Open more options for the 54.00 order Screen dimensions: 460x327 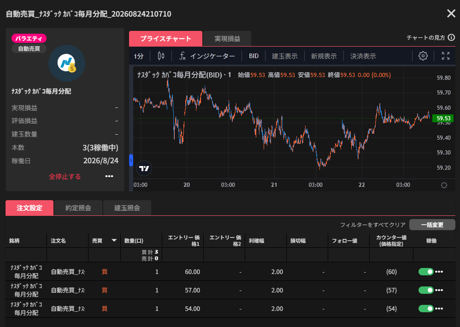tap(439, 309)
